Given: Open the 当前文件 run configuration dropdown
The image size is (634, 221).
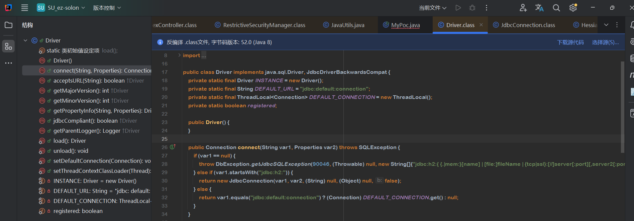Looking at the screenshot, I should click(x=433, y=8).
